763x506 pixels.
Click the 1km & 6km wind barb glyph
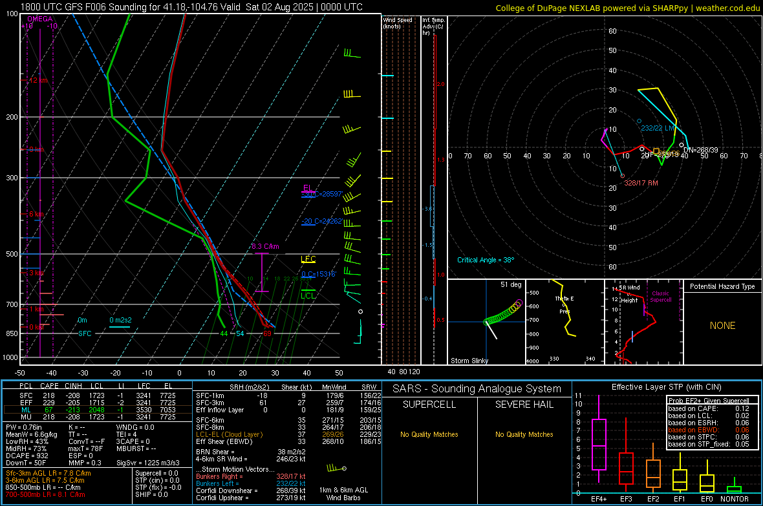coord(336,469)
